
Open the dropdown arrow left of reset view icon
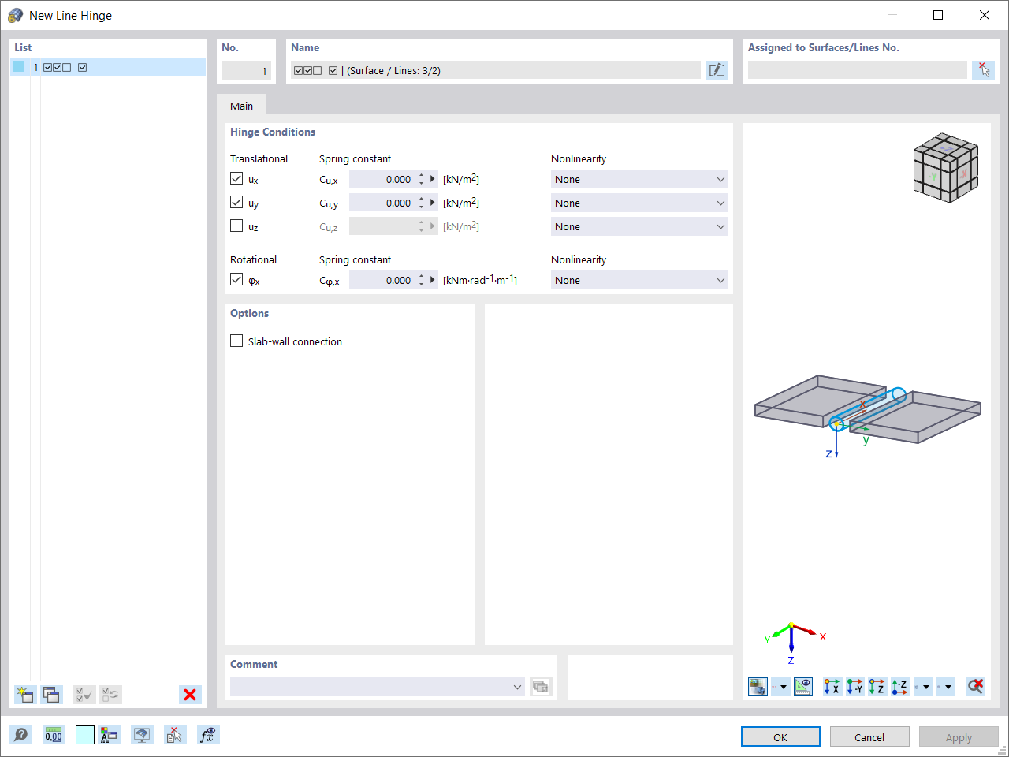946,687
